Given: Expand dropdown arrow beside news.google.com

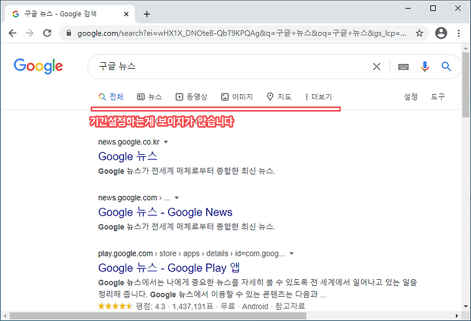Looking at the screenshot, I should [x=177, y=198].
